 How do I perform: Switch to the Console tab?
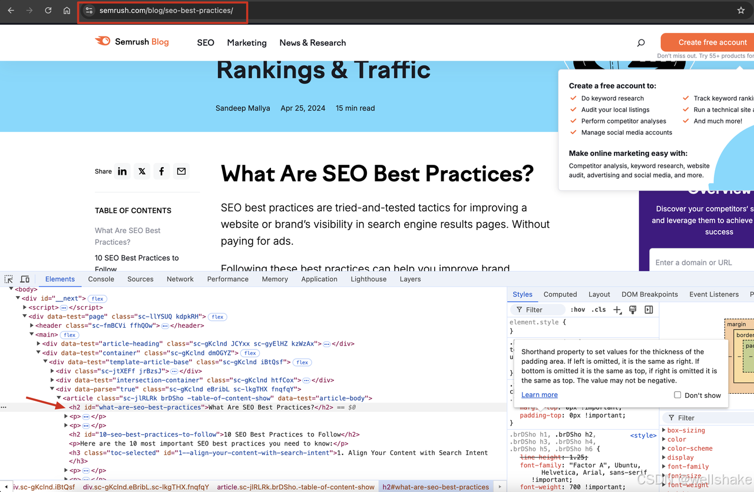[101, 279]
